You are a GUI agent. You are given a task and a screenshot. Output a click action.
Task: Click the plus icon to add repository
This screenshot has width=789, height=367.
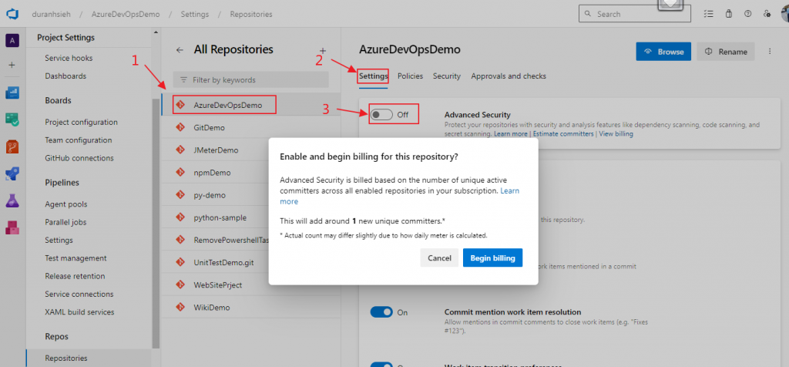323,50
